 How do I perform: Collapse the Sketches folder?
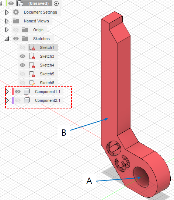pyautogui.click(x=7, y=39)
